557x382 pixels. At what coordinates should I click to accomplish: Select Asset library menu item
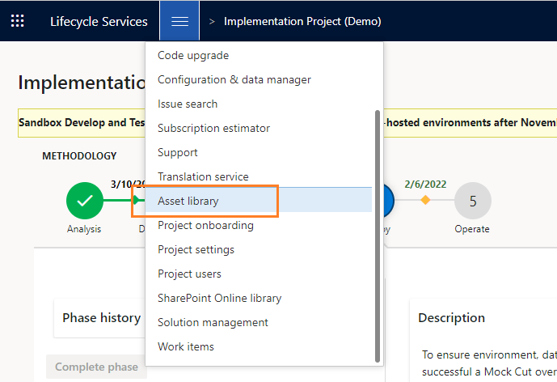259,201
